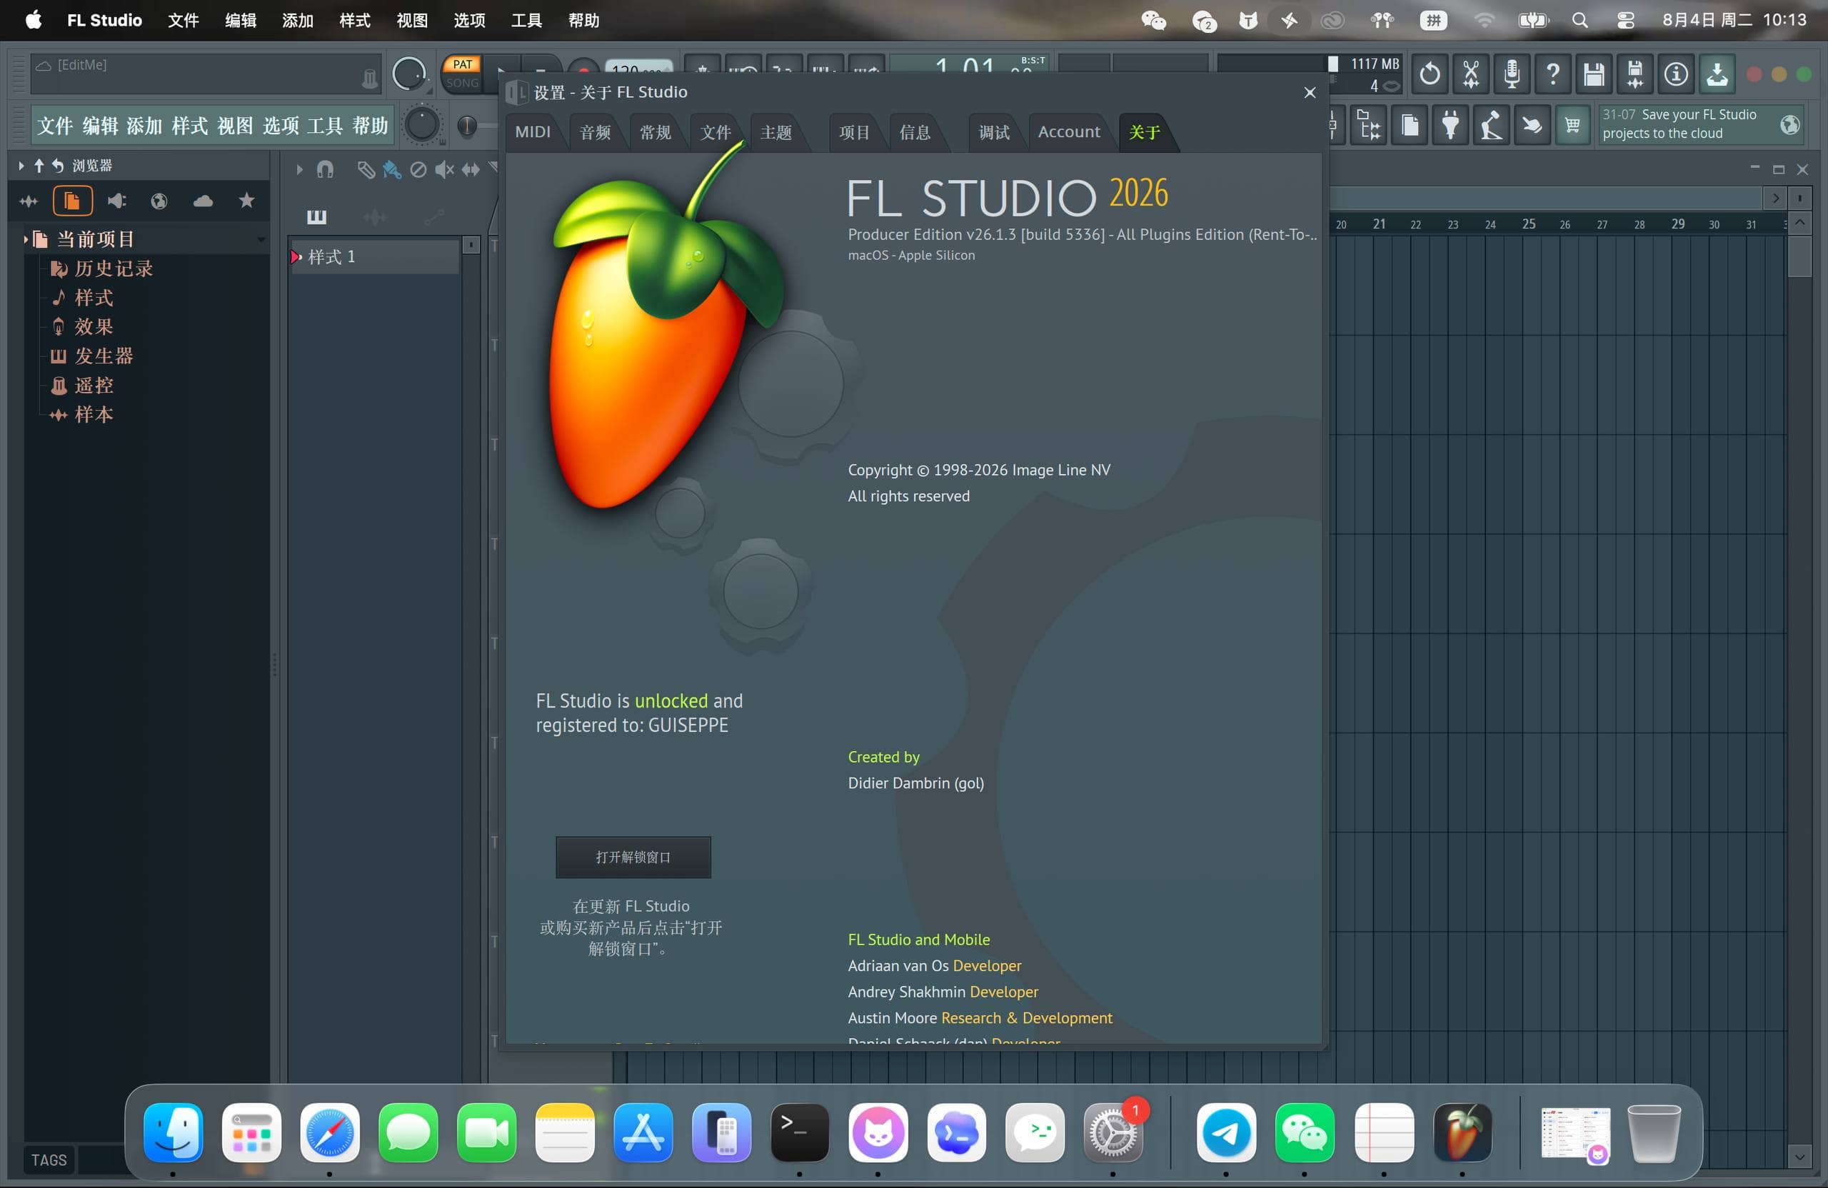Click the project files pages icon
Image resolution: width=1828 pixels, height=1188 pixels.
pyautogui.click(x=1410, y=125)
